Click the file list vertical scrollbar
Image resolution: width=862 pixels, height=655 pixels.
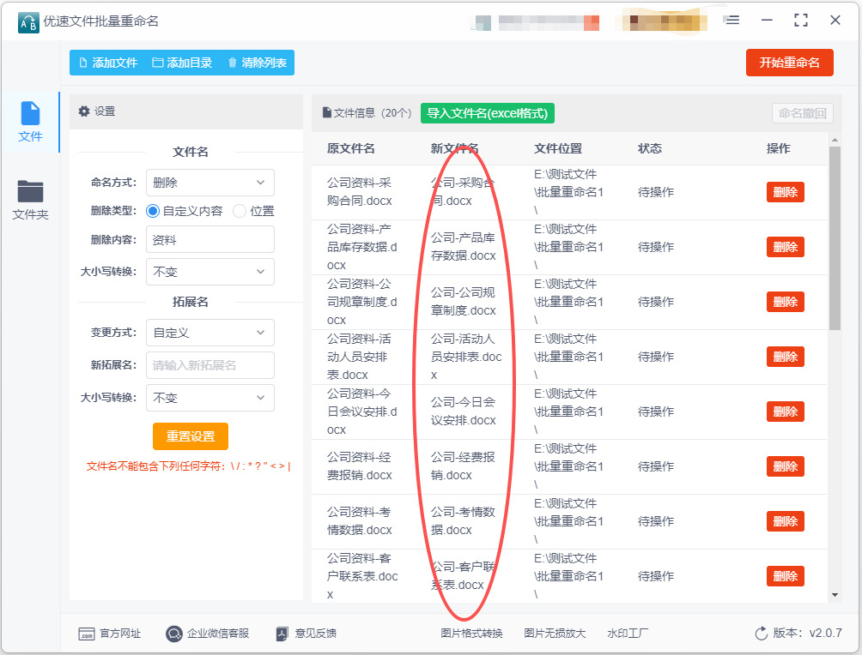835,240
